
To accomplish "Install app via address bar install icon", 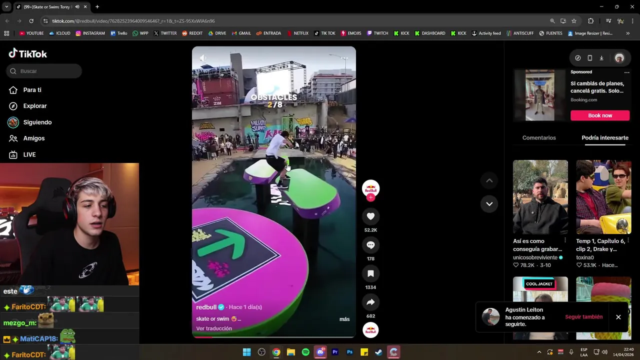I will tap(563, 21).
